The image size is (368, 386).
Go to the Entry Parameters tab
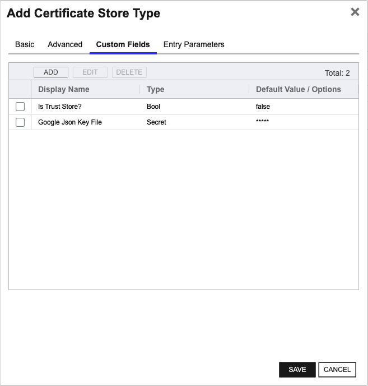coord(194,44)
